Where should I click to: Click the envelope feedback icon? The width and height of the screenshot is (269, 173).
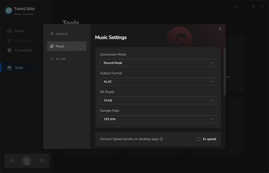[42, 161]
